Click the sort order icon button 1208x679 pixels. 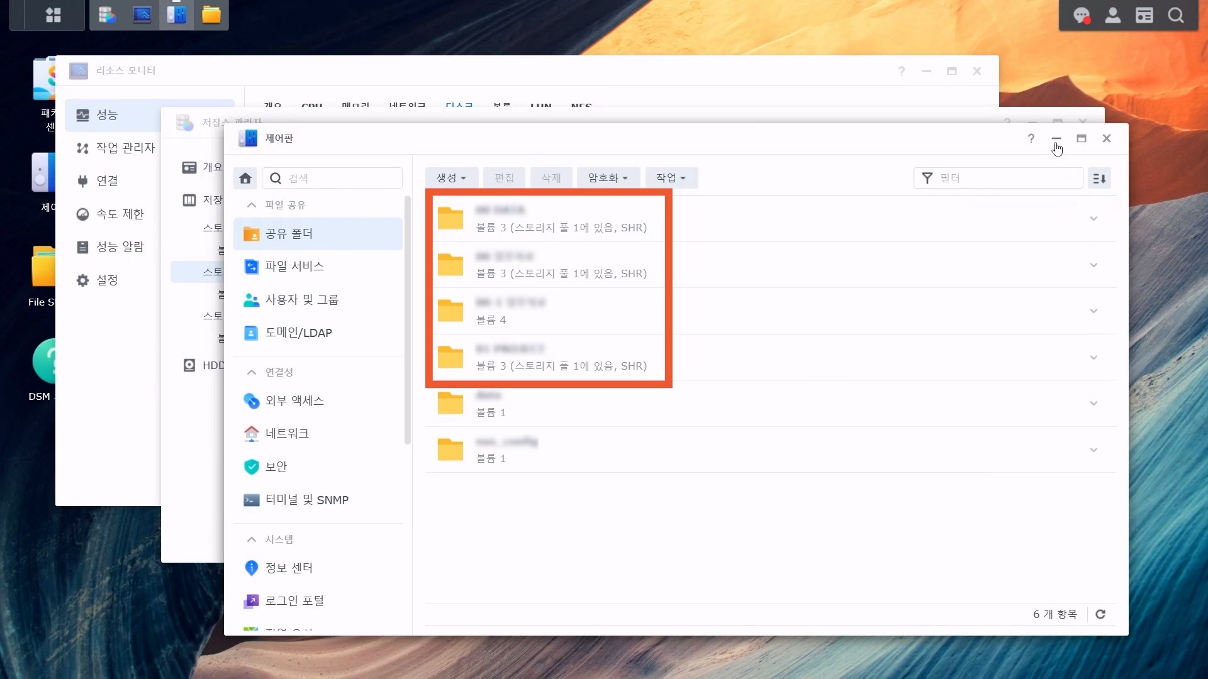[1099, 179]
